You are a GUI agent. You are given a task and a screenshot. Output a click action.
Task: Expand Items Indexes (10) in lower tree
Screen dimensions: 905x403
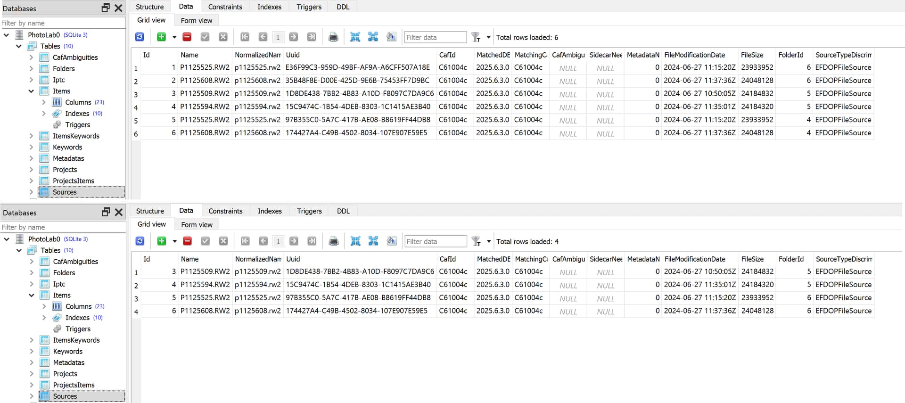(44, 318)
